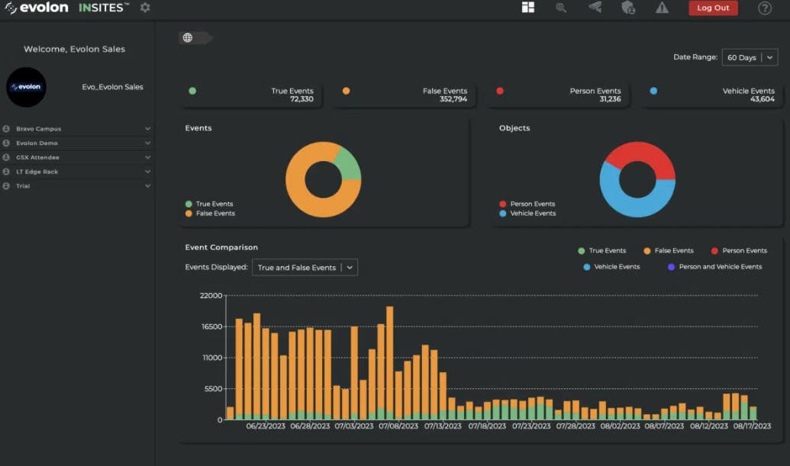
Task: Select Evolon Demo in the sidebar
Action: [37, 143]
